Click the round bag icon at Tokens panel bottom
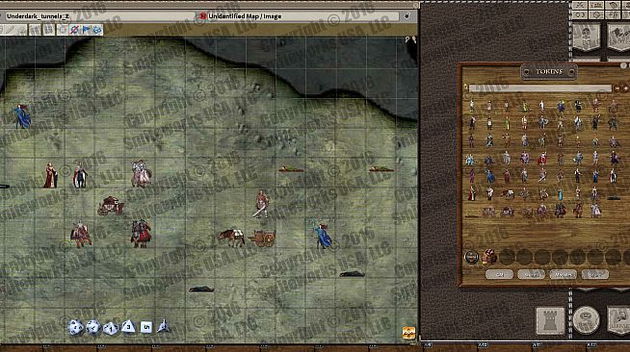Viewport: 630px width, 352px height. click(x=471, y=257)
